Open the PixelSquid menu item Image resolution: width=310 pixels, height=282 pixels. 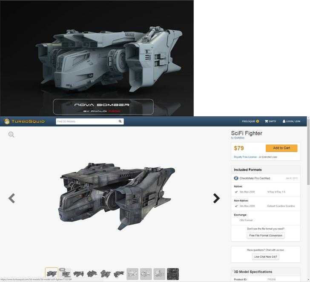click(x=250, y=121)
